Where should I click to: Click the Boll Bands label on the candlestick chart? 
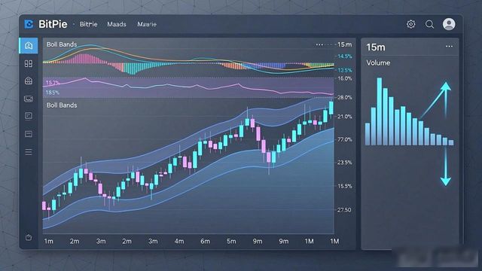[x=62, y=105]
